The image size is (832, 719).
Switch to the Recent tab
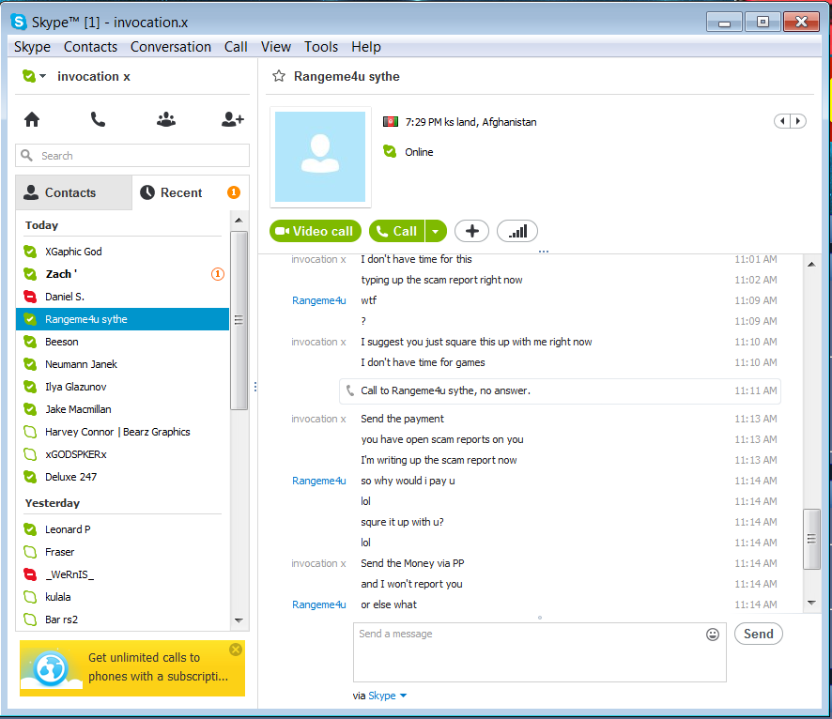pyautogui.click(x=191, y=192)
